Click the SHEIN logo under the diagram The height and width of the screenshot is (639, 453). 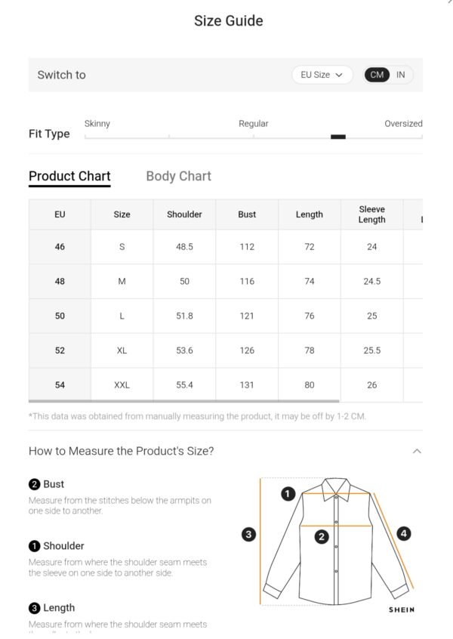pyautogui.click(x=401, y=610)
